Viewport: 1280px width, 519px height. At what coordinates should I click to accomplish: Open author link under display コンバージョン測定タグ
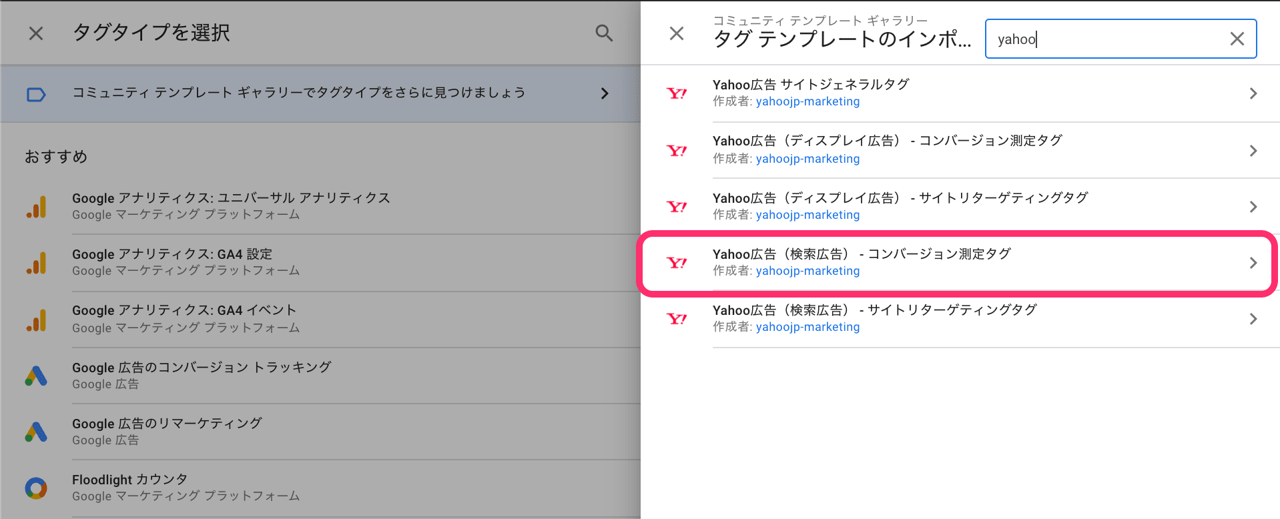tap(808, 159)
